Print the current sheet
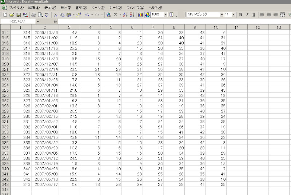Screen dimensions: 291x195 point(33,15)
